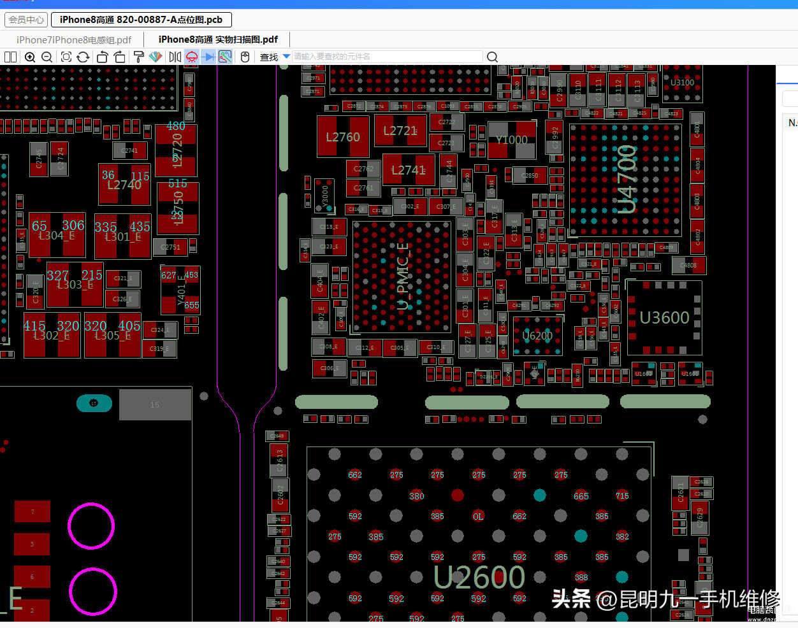The width and height of the screenshot is (798, 628).
Task: Click the zoom out magnifier icon
Action: pos(47,57)
